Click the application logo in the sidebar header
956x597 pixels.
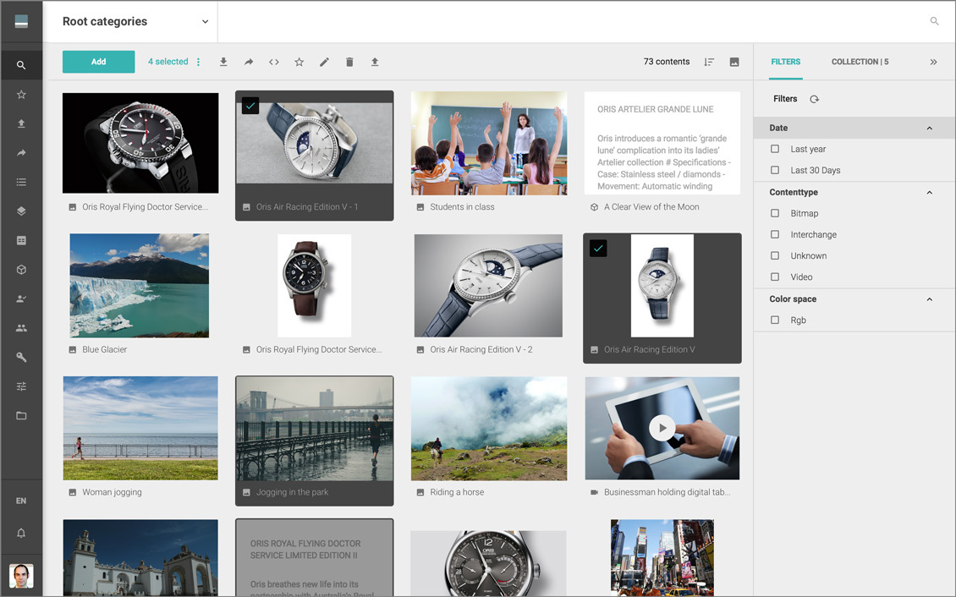(x=21, y=22)
